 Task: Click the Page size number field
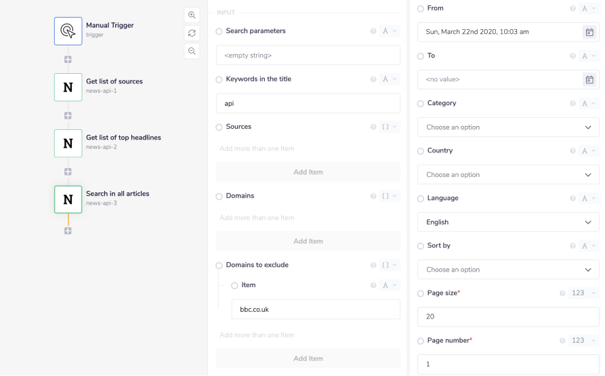click(508, 317)
